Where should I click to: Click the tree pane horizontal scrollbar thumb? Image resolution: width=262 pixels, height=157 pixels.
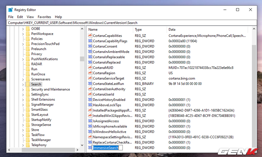(48, 150)
